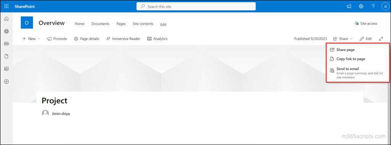Open the app launcher waffle icon
391x145 pixels.
[6, 6]
